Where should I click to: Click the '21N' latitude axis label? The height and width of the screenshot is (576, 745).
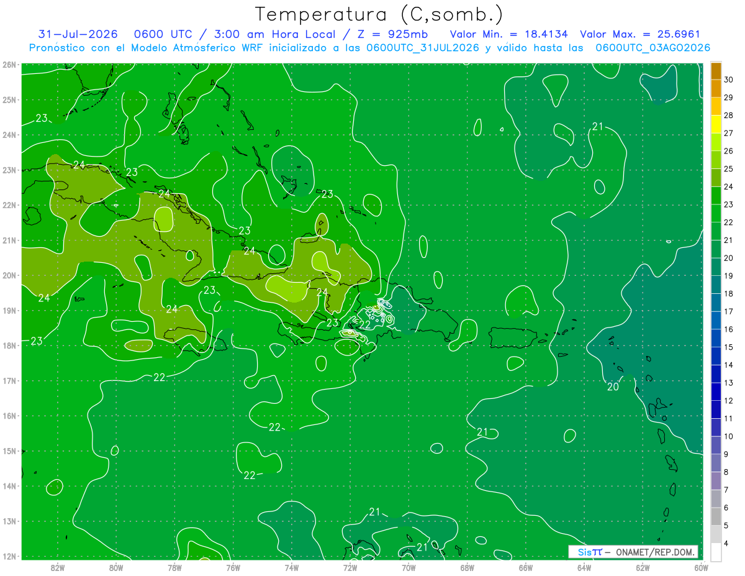(9, 240)
